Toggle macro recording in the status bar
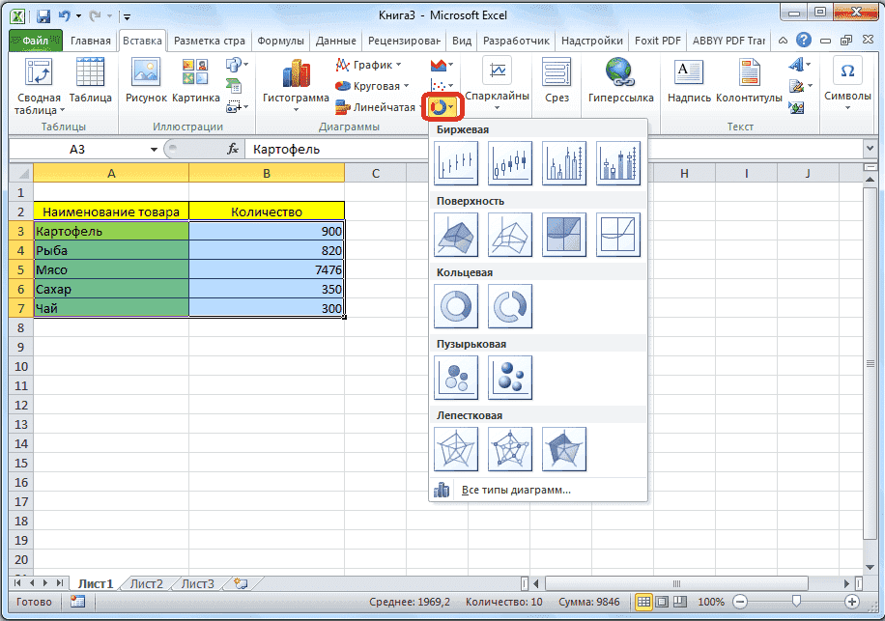Viewport: 885px width, 621px height. point(76,600)
